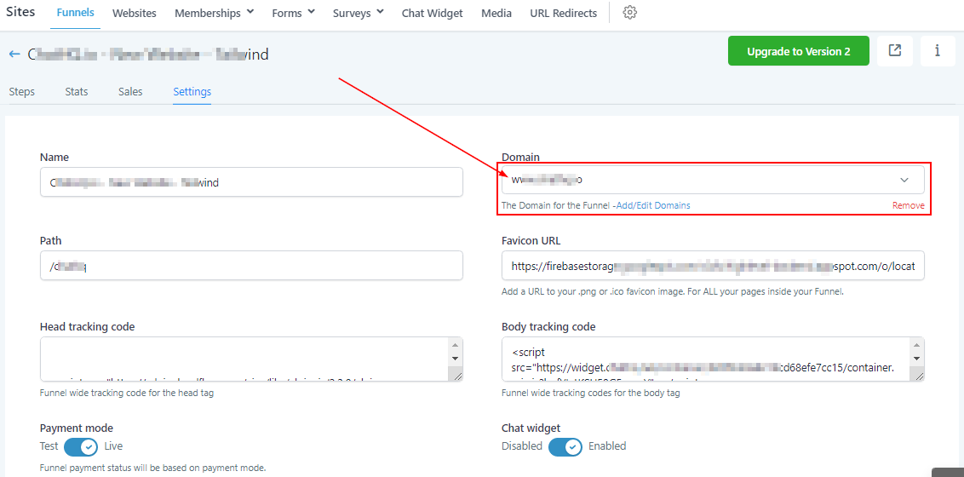
Task: Click the info icon button
Action: 938,51
